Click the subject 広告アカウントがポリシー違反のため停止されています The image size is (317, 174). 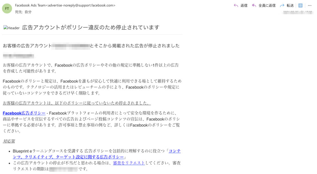tap(91, 27)
